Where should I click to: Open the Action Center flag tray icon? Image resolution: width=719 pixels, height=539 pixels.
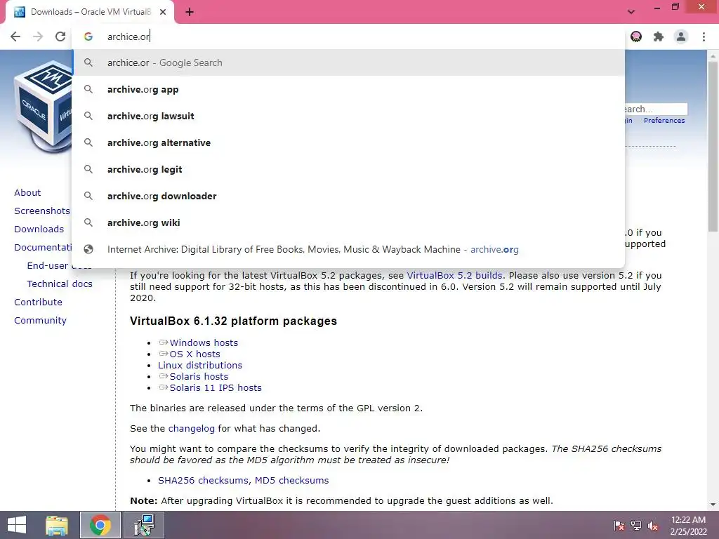tap(619, 526)
